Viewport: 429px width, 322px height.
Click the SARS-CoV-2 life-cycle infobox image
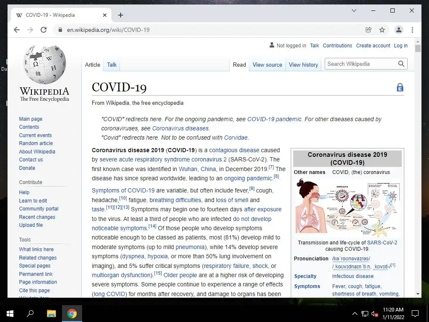click(x=347, y=208)
